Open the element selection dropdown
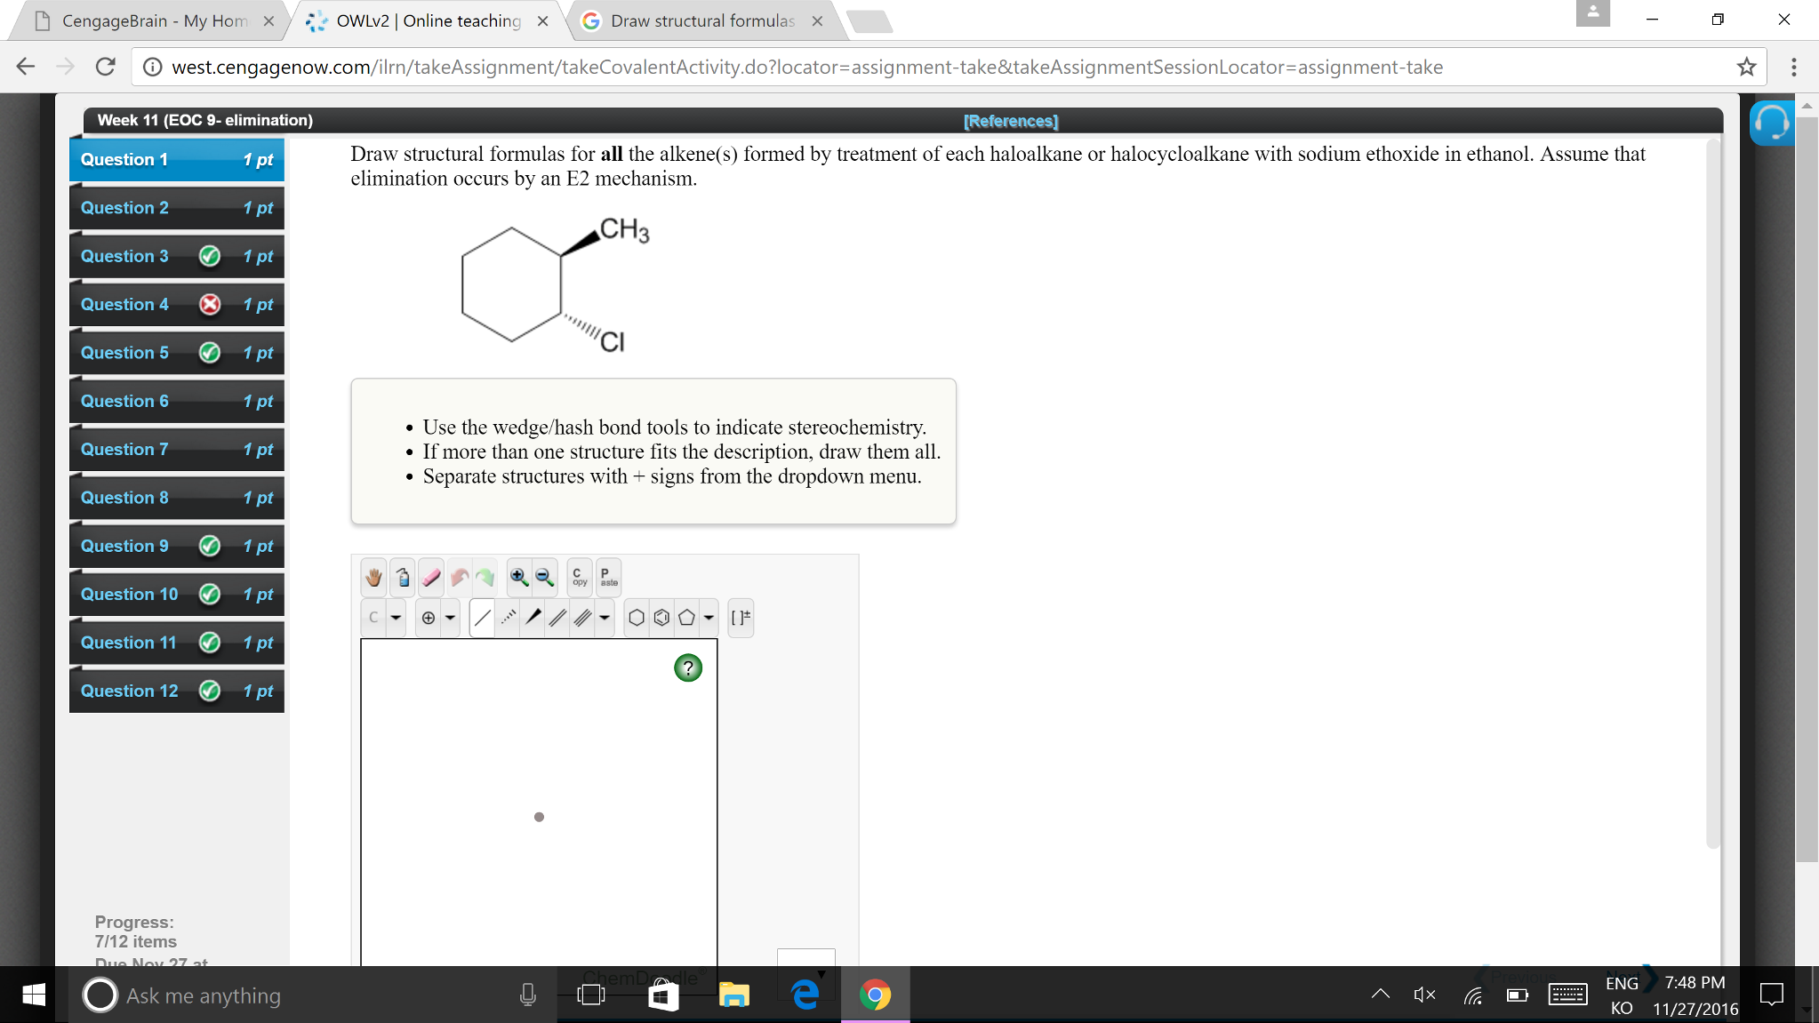 pyautogui.click(x=396, y=617)
